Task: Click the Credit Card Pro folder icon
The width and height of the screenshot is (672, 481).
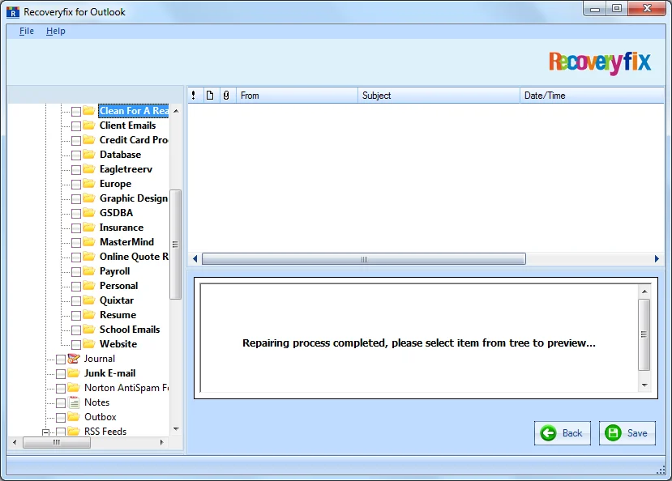Action: (88, 139)
